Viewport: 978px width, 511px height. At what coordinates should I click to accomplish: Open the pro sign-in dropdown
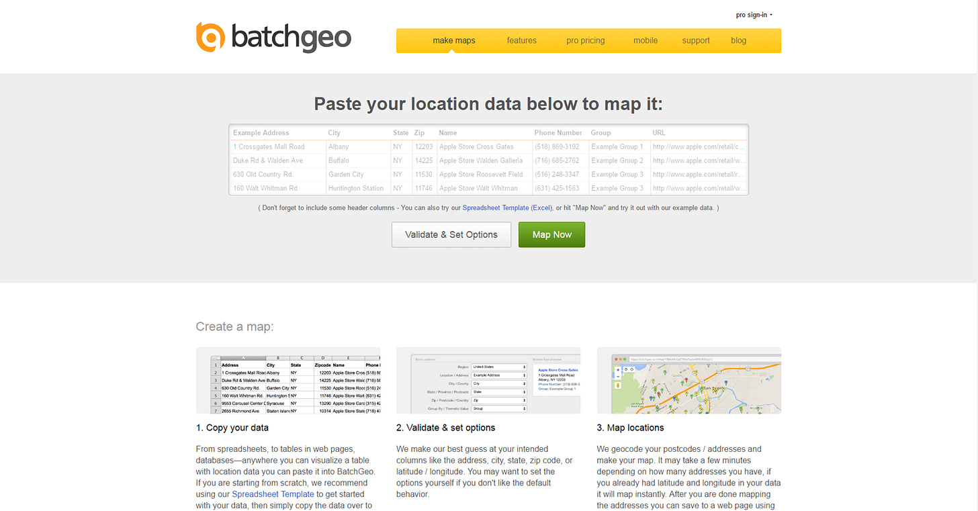(754, 15)
